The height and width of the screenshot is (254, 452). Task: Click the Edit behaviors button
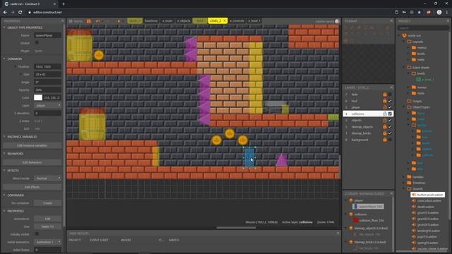[32, 162]
